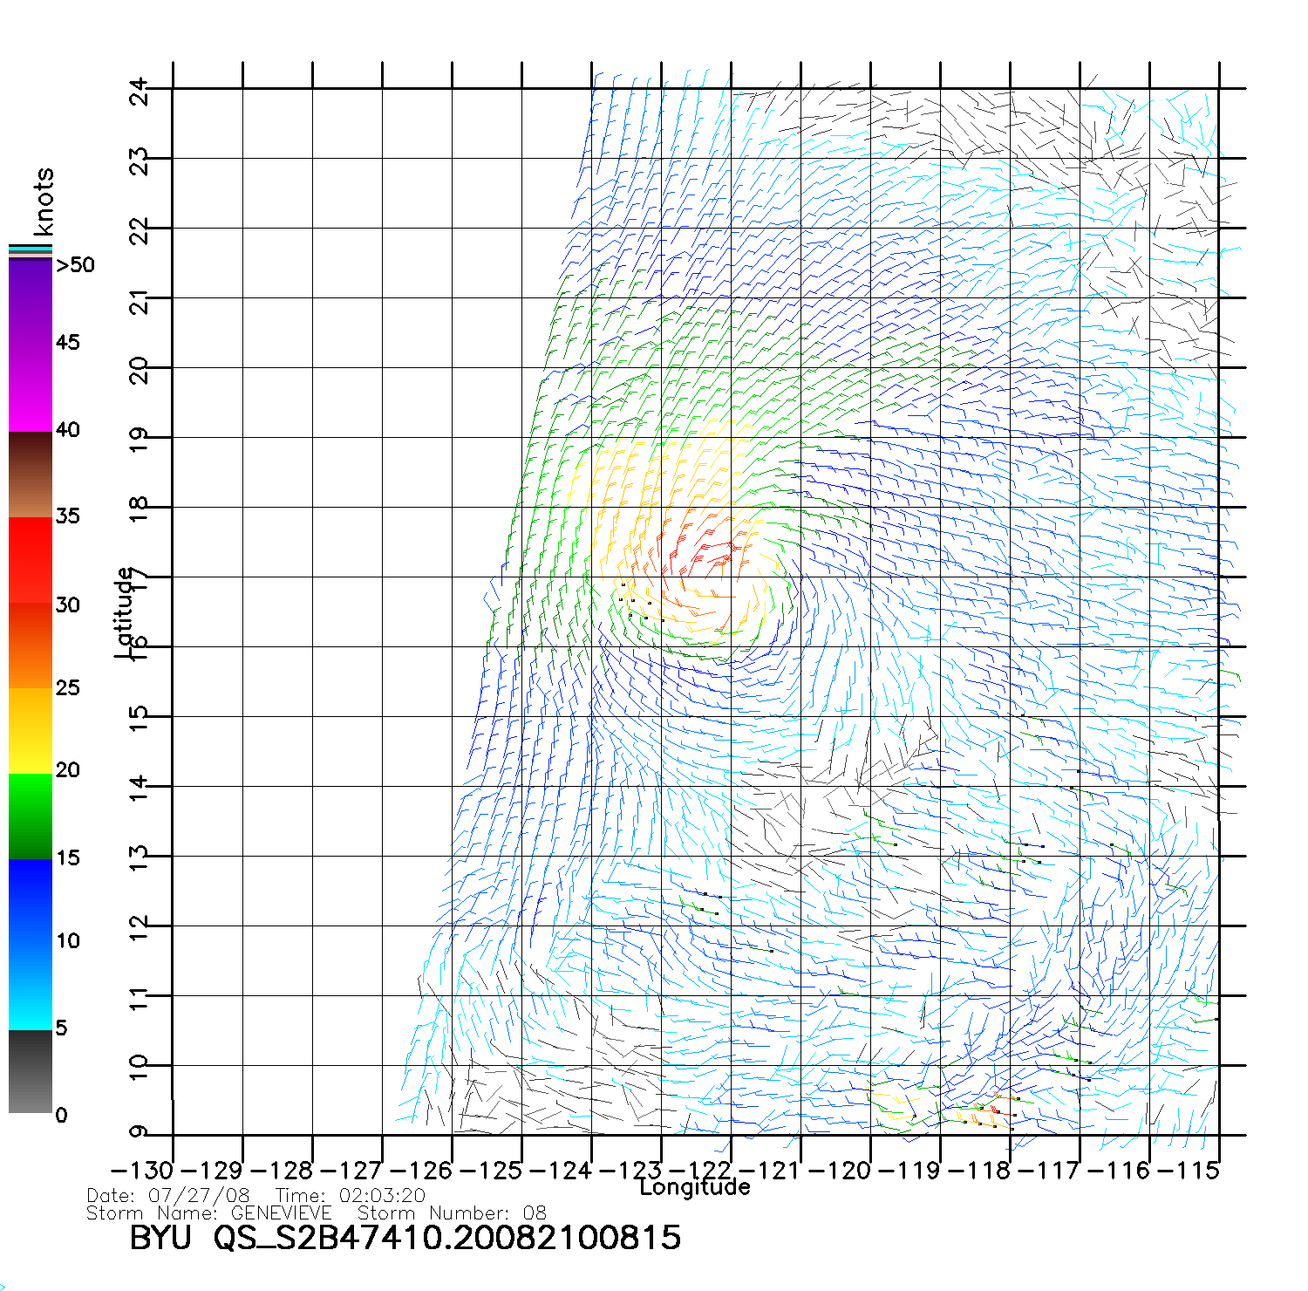
Task: Click the ">50" label on the color scale
Action: pyautogui.click(x=75, y=265)
